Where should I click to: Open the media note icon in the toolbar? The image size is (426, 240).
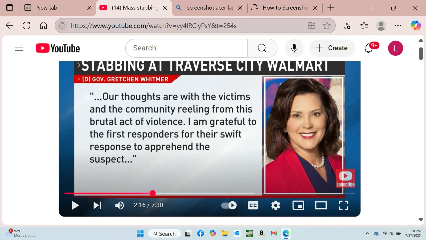347,26
